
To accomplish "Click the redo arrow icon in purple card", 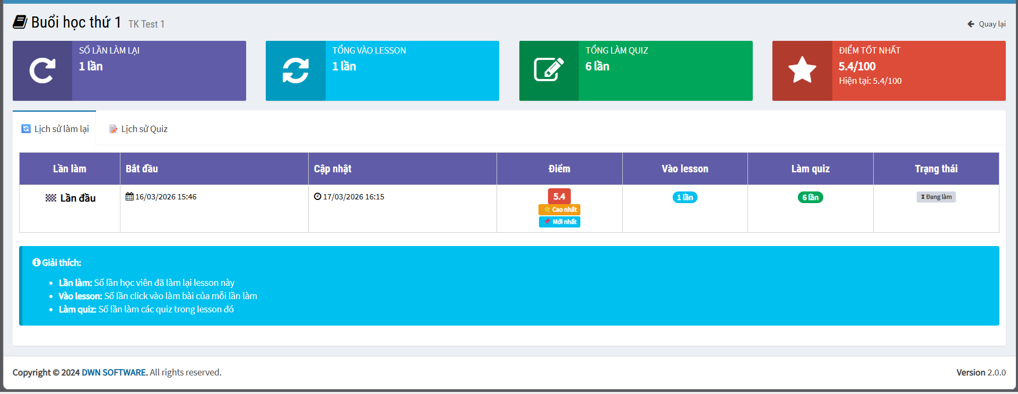I will [x=42, y=71].
